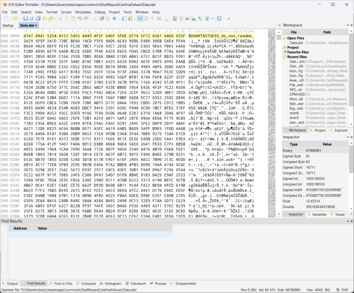Click the Open file folder icon
Viewport: 354px width, 293px height.
(15, 18)
